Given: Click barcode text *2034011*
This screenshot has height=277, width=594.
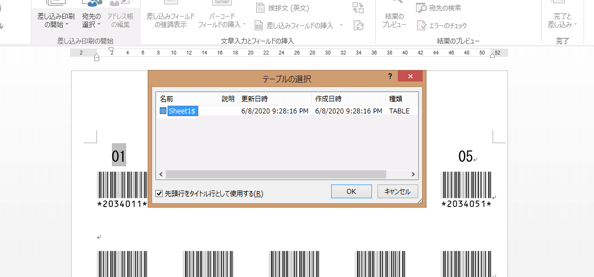Looking at the screenshot, I should click(122, 204).
